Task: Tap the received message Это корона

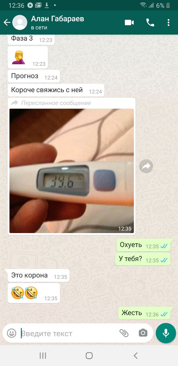Action: click(x=39, y=275)
